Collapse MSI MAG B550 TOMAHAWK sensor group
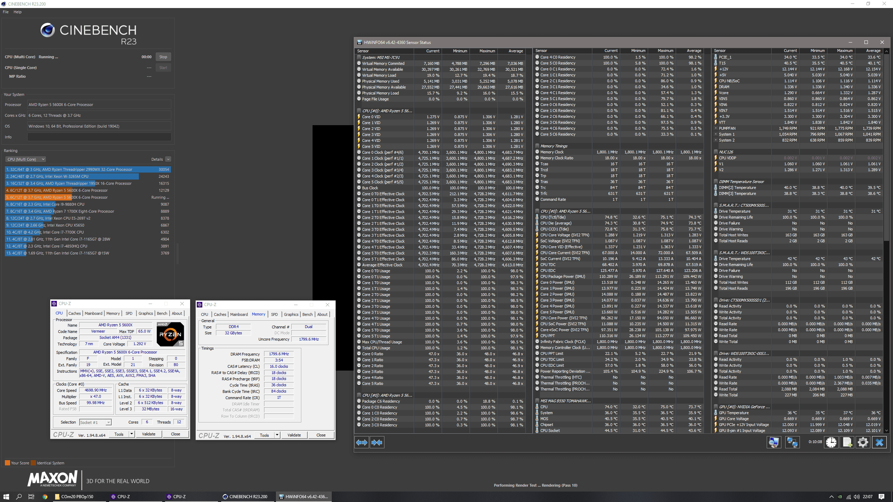893x502 pixels. [x=537, y=401]
